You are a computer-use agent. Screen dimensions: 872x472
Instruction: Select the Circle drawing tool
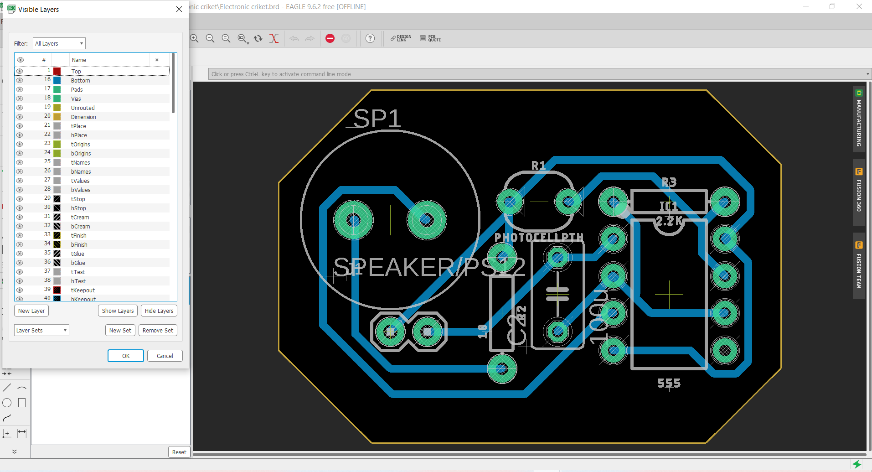(7, 403)
